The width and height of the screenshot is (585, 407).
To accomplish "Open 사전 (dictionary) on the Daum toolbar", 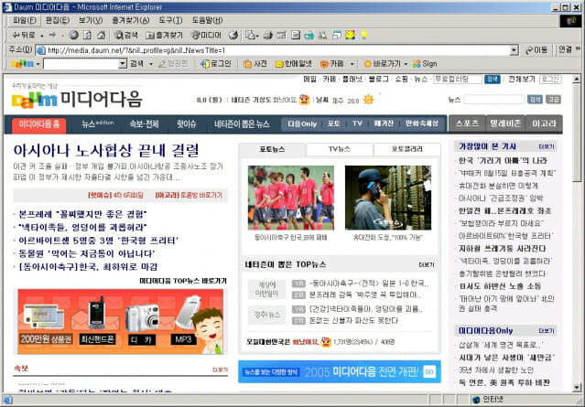I will (255, 64).
